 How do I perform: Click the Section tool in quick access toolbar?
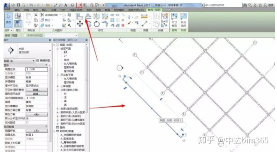click(79, 5)
